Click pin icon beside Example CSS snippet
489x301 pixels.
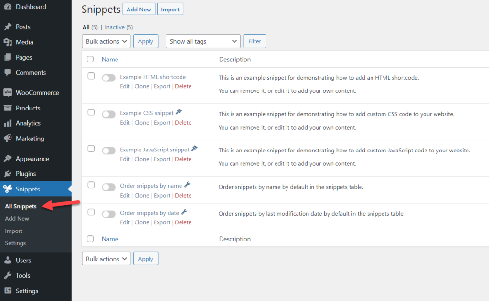tap(179, 111)
